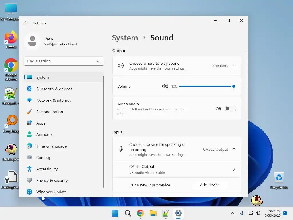The width and height of the screenshot is (293, 220).
Task: Click the network icon in system tray
Action: [251, 213]
